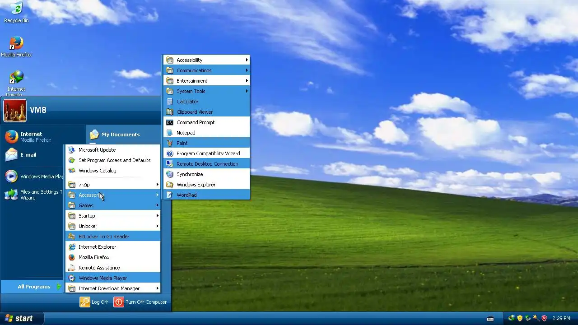The image size is (578, 325).
Task: Click the Start button
Action: [22, 318]
